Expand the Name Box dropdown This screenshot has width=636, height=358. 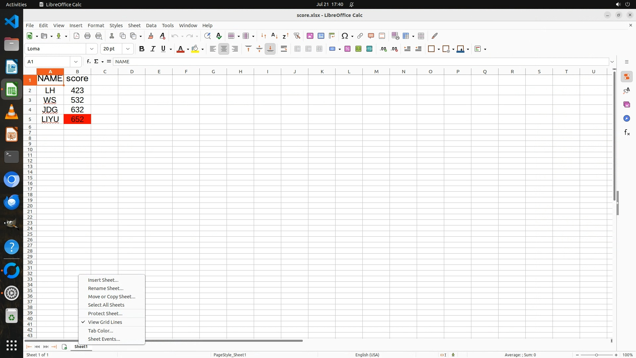tap(76, 62)
